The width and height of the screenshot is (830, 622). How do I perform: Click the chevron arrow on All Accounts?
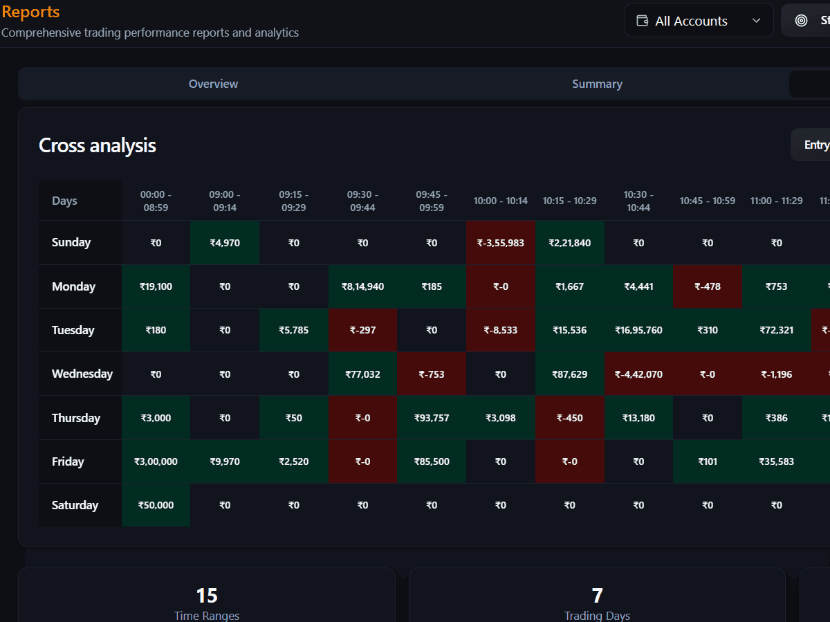(757, 20)
